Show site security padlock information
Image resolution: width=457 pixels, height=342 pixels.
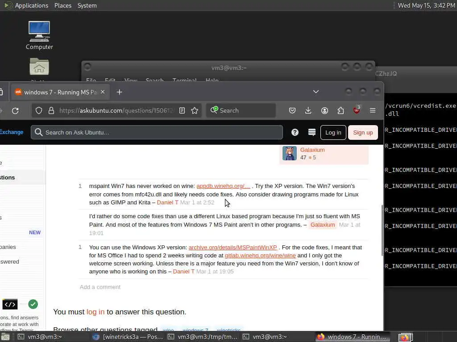tap(51, 110)
